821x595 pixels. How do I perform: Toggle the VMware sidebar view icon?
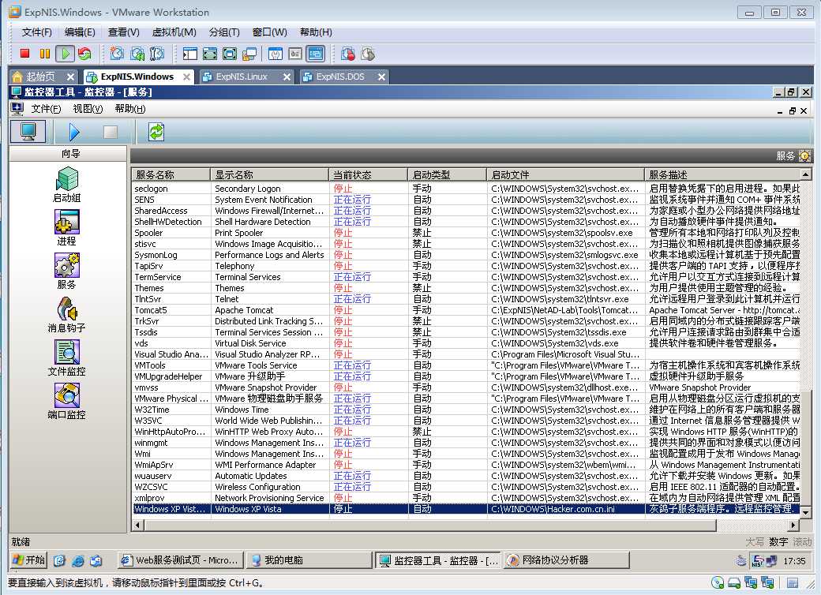click(189, 54)
